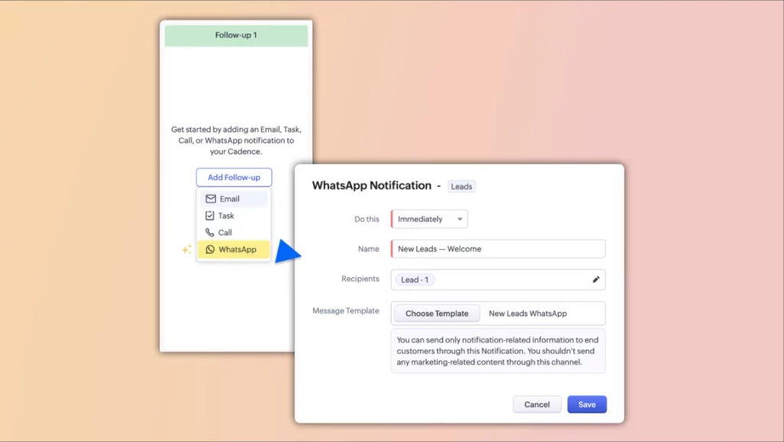This screenshot has width=784, height=442.
Task: Click the Call phone icon
Action: coord(210,233)
